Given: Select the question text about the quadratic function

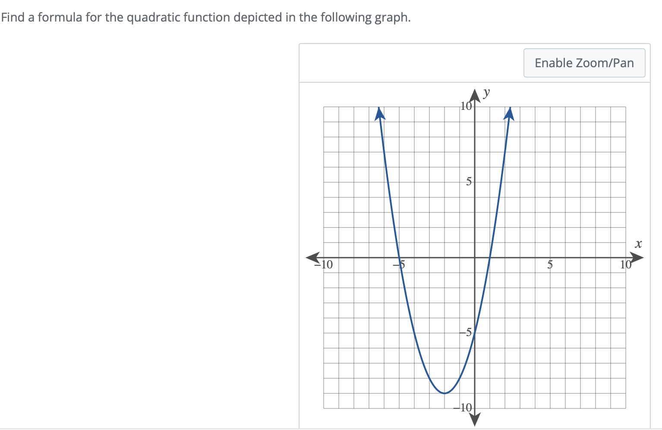Looking at the screenshot, I should pos(205,17).
